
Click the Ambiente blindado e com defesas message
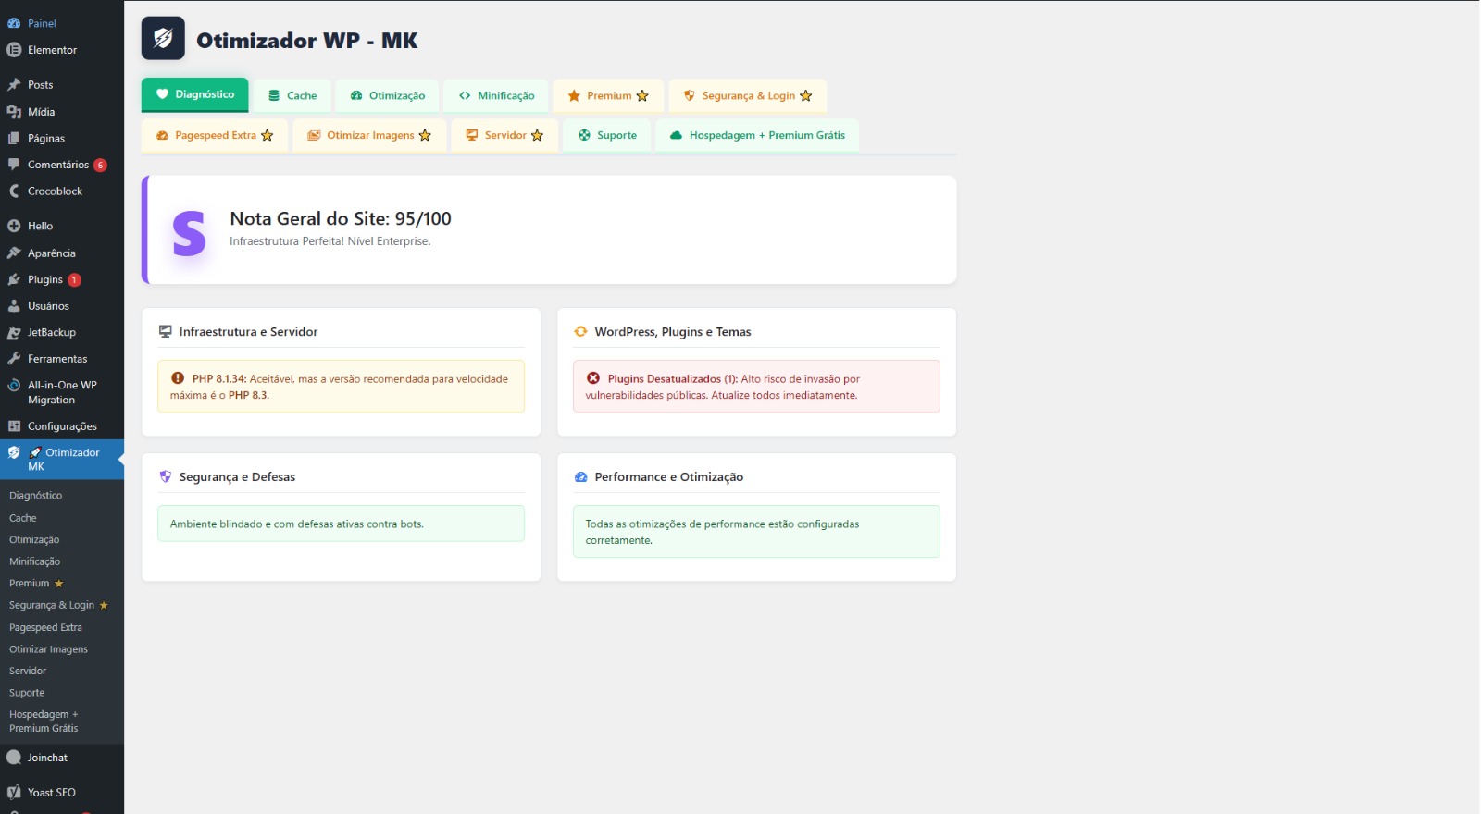(297, 524)
